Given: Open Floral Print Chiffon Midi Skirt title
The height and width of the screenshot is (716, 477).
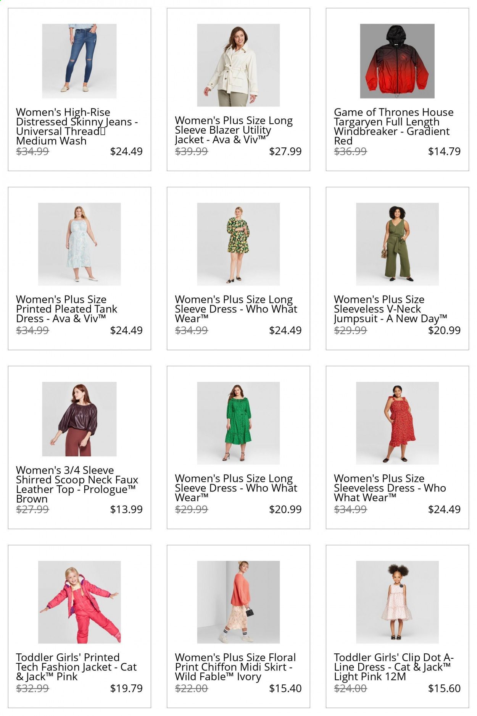Looking at the screenshot, I should pyautogui.click(x=235, y=667).
